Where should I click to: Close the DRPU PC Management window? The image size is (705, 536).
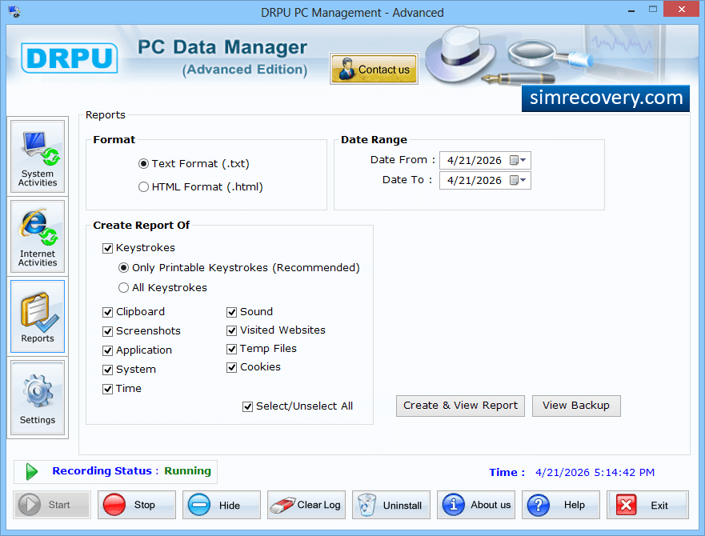pyautogui.click(x=682, y=10)
